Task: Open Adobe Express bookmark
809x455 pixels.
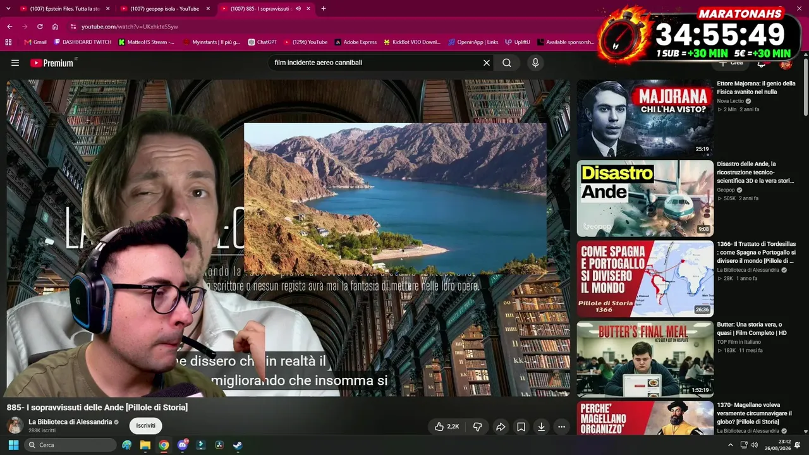Action: pyautogui.click(x=355, y=42)
